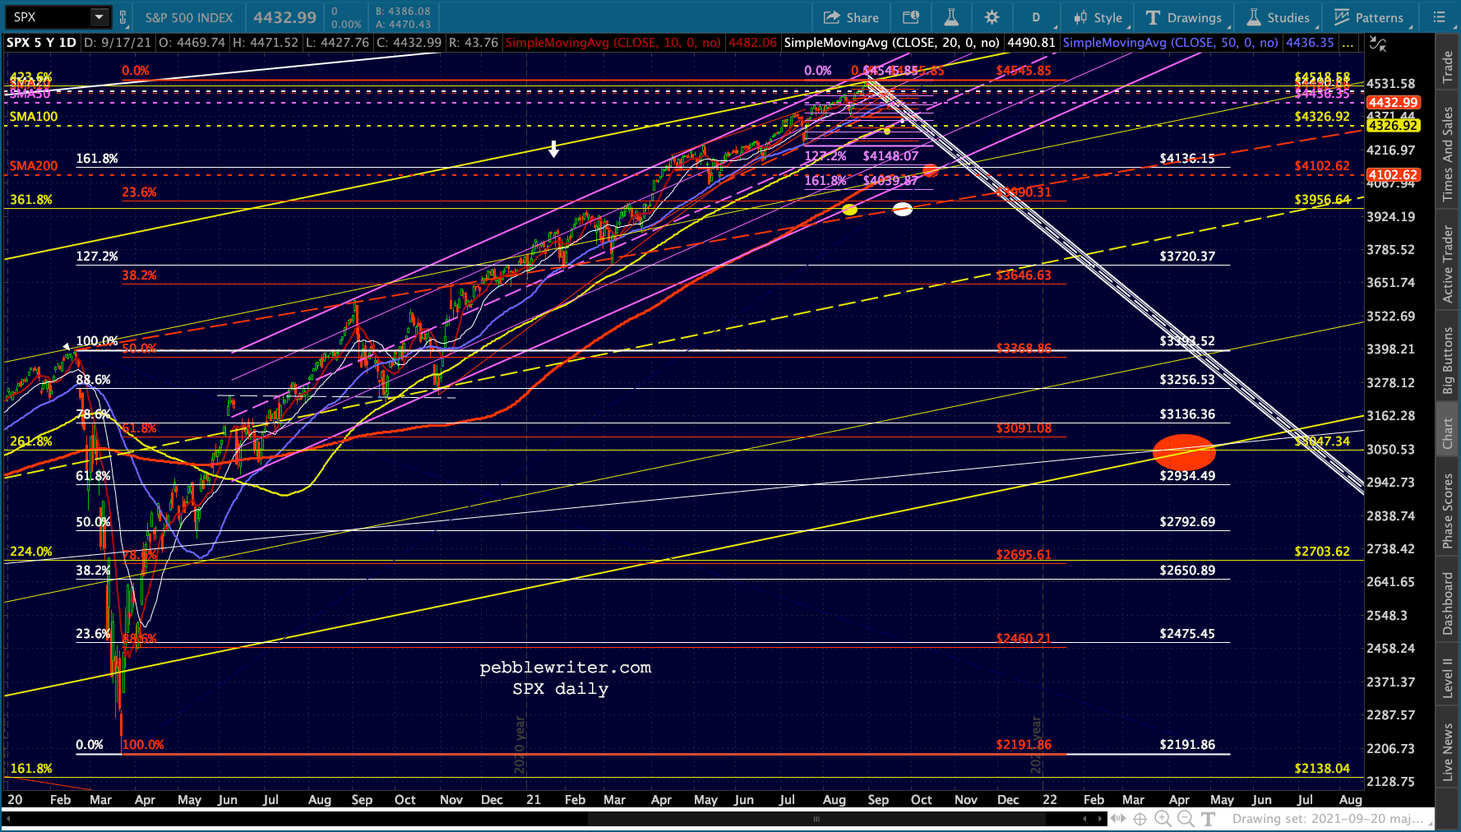This screenshot has height=832, width=1461.
Task: Click the red 4102.62 price bubble on axis
Action: tap(1392, 175)
